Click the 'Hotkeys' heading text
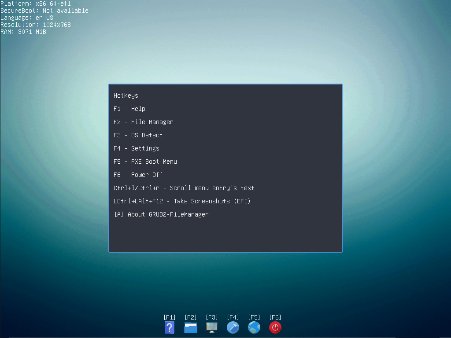 click(126, 96)
